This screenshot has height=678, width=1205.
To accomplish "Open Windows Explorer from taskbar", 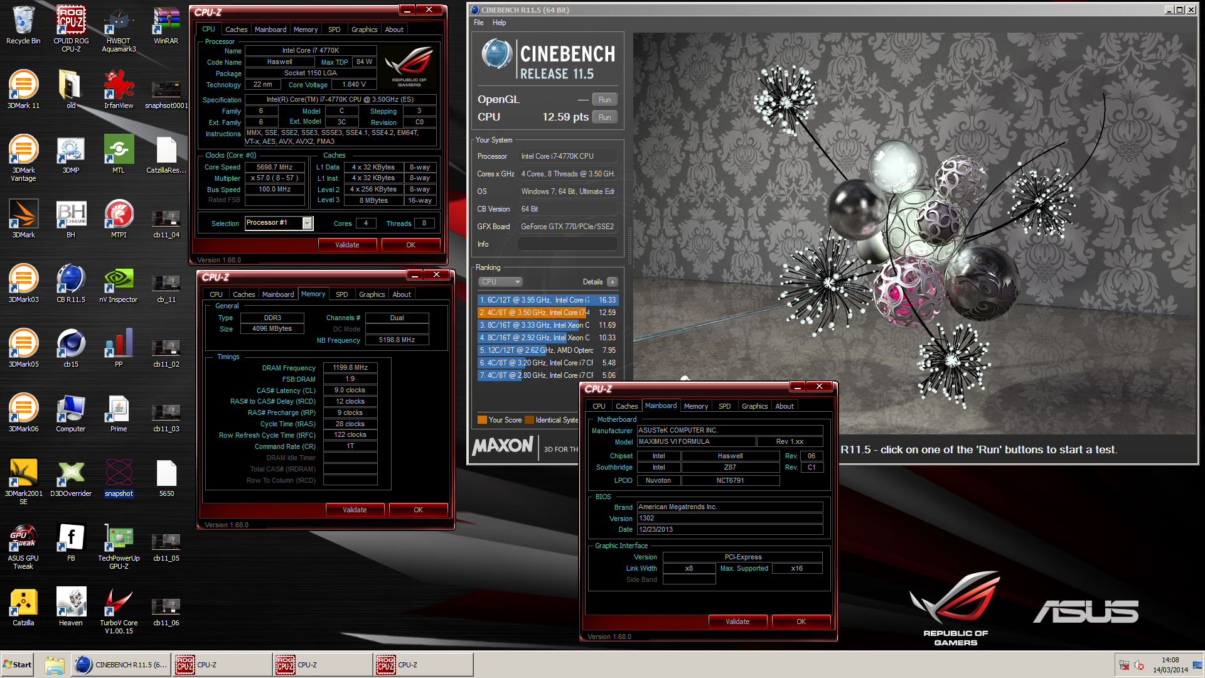I will pyautogui.click(x=55, y=665).
